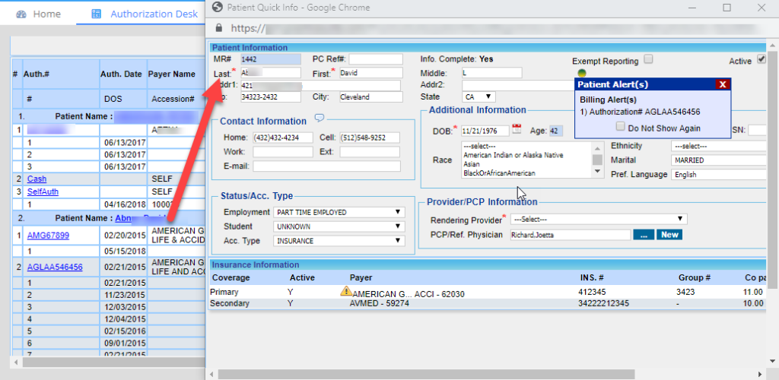Screen dimensions: 779x380
Task: Click the Work phone field
Action: [283, 152]
